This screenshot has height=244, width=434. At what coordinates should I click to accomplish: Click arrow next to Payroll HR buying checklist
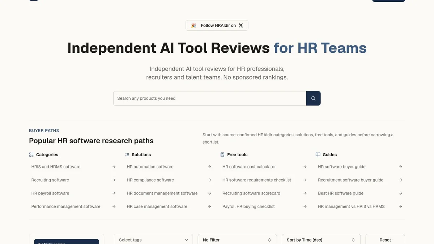coord(305,206)
